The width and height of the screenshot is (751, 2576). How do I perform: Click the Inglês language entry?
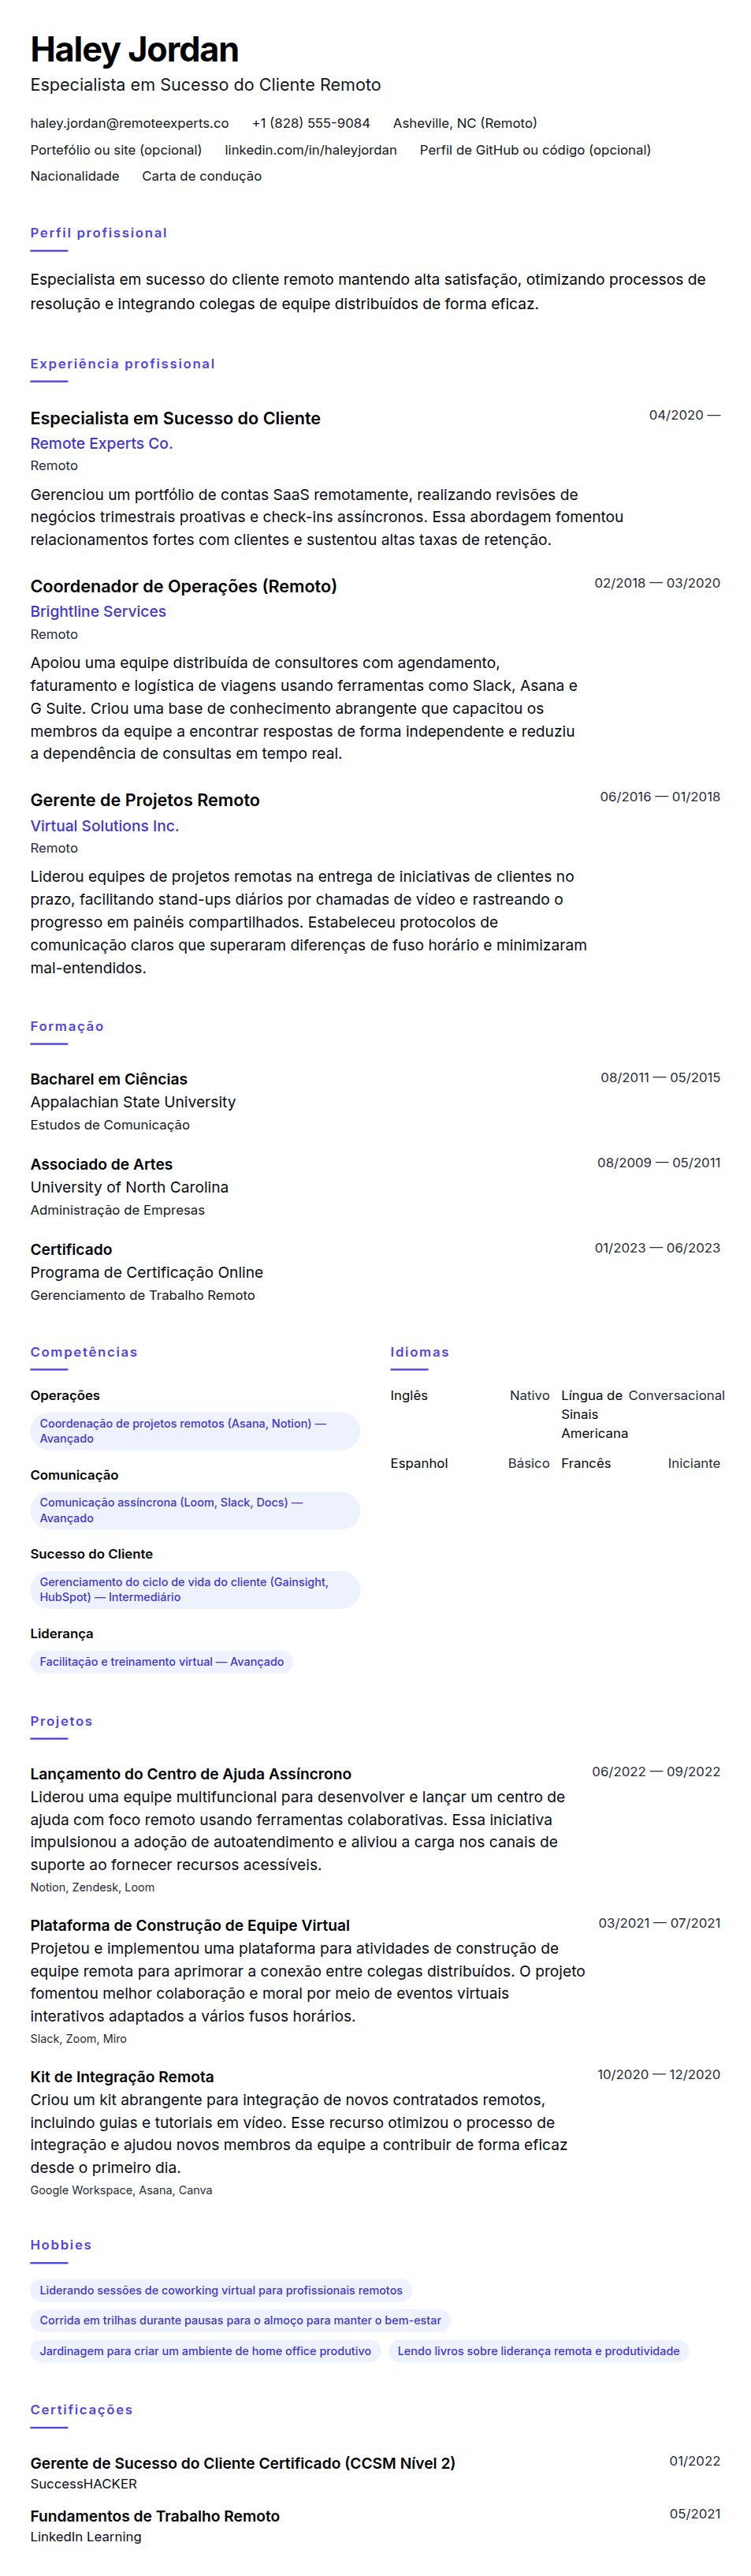470,1396
